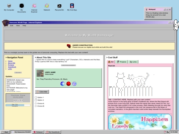Click the 'Pixel Art' label
Image resolution: width=179 pixels, height=134 pixels.
pos(111,66)
